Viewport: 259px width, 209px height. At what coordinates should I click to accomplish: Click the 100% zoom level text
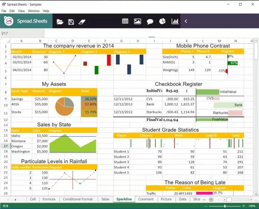point(252,206)
